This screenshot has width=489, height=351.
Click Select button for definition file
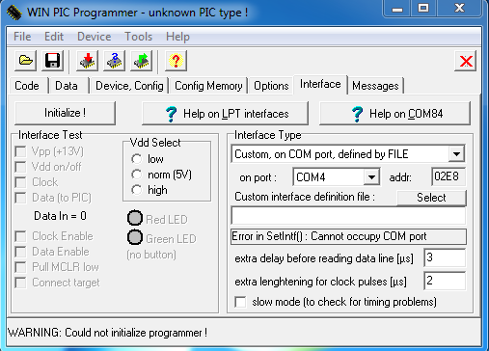click(431, 198)
